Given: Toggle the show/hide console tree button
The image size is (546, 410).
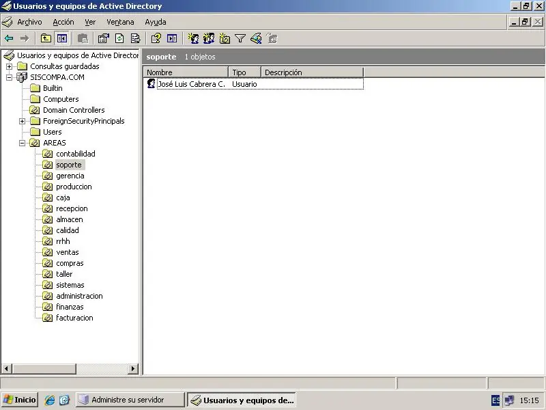Looking at the screenshot, I should tap(62, 38).
